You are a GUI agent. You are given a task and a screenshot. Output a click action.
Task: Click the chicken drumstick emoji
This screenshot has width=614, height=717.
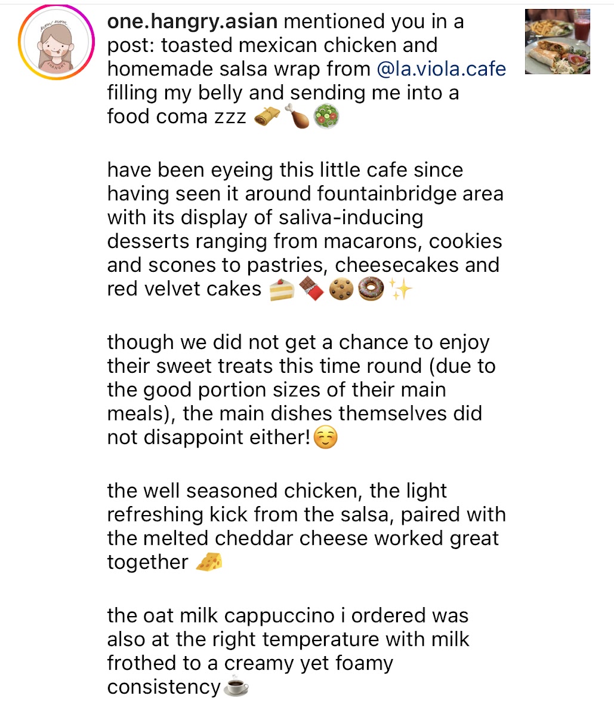tap(296, 117)
